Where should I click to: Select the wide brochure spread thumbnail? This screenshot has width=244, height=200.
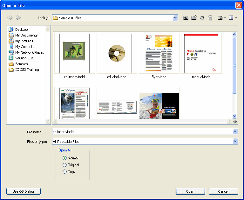(x=117, y=103)
